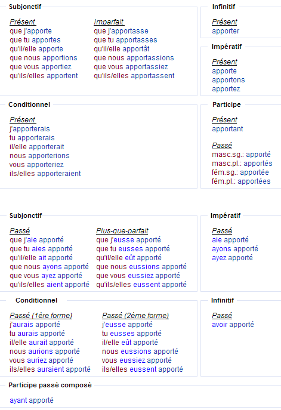Click 'ils/elles apporteraient' conditional form

pos(45,174)
